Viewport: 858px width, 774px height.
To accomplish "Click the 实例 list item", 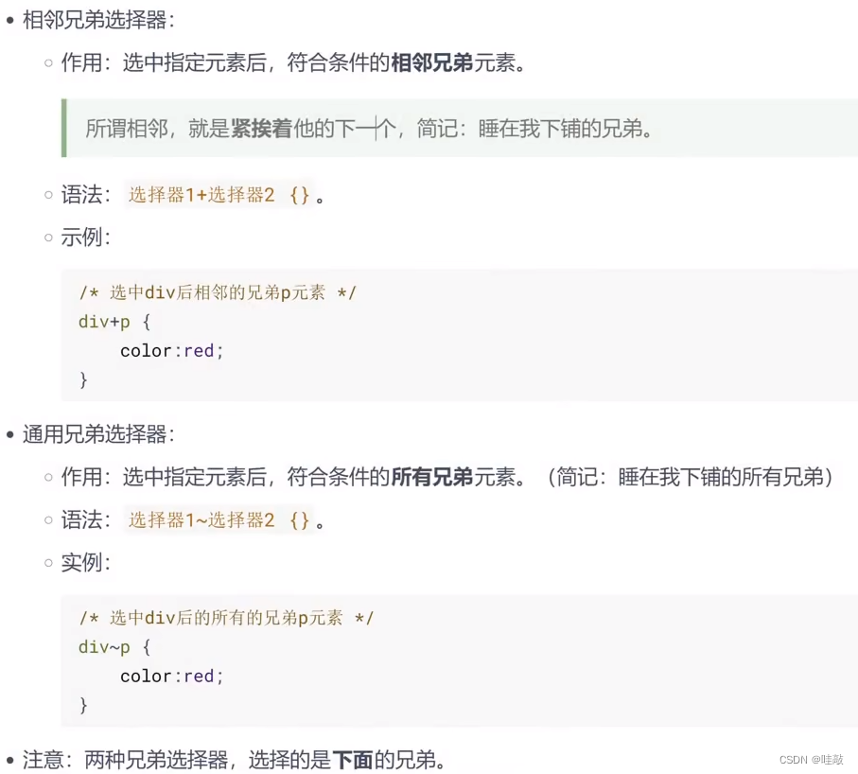I will 82,563.
